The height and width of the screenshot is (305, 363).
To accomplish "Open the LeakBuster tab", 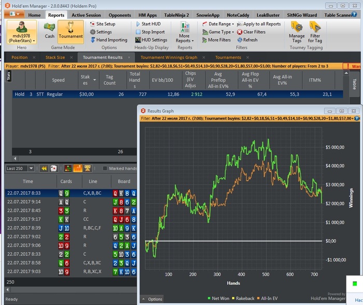I will click(268, 15).
